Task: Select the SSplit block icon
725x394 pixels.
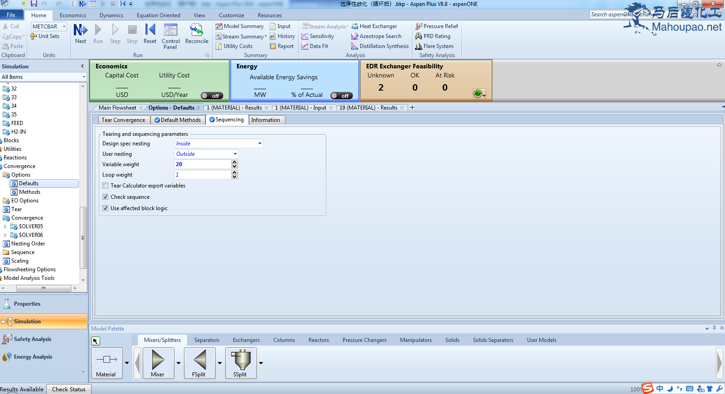Action: click(x=241, y=363)
